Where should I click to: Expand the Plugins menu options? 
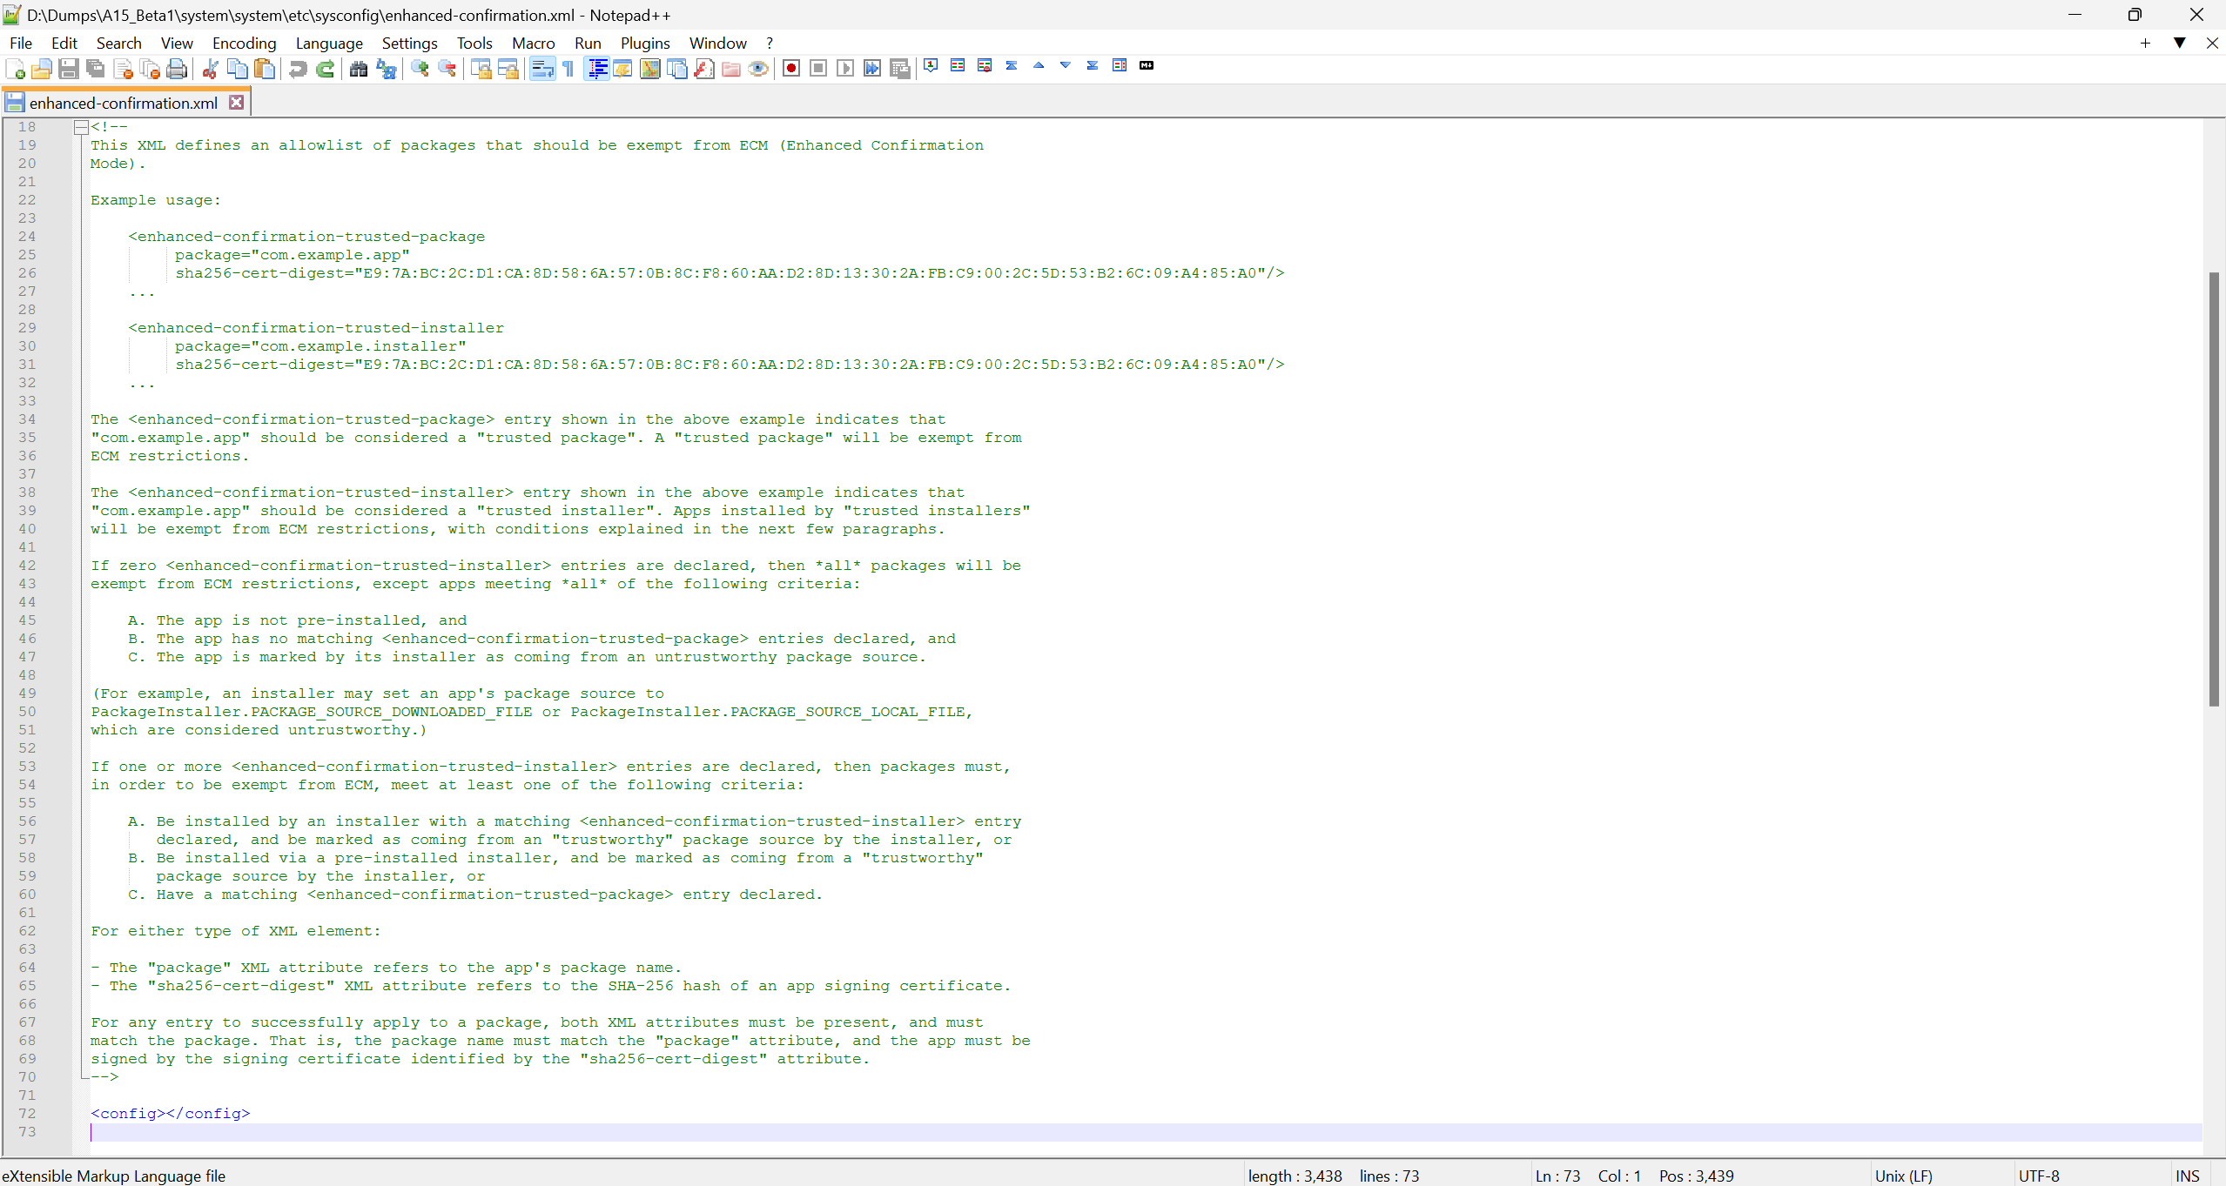point(645,41)
